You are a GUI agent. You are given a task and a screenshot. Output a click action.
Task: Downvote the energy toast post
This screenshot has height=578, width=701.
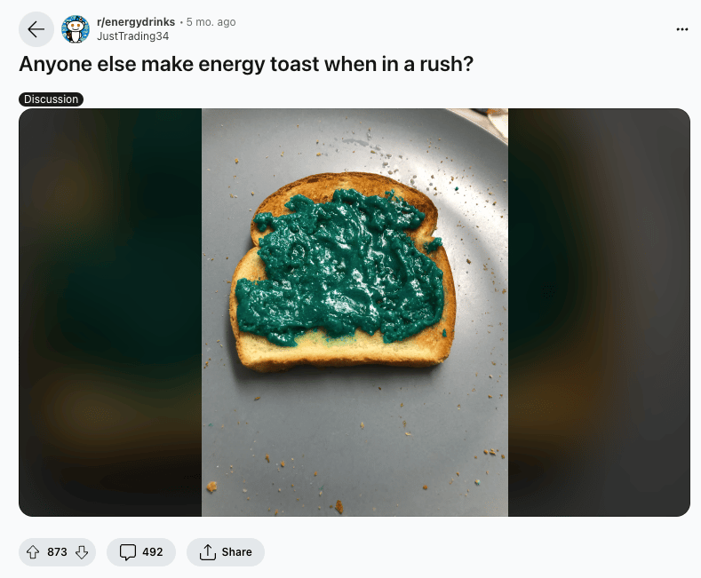tap(82, 552)
